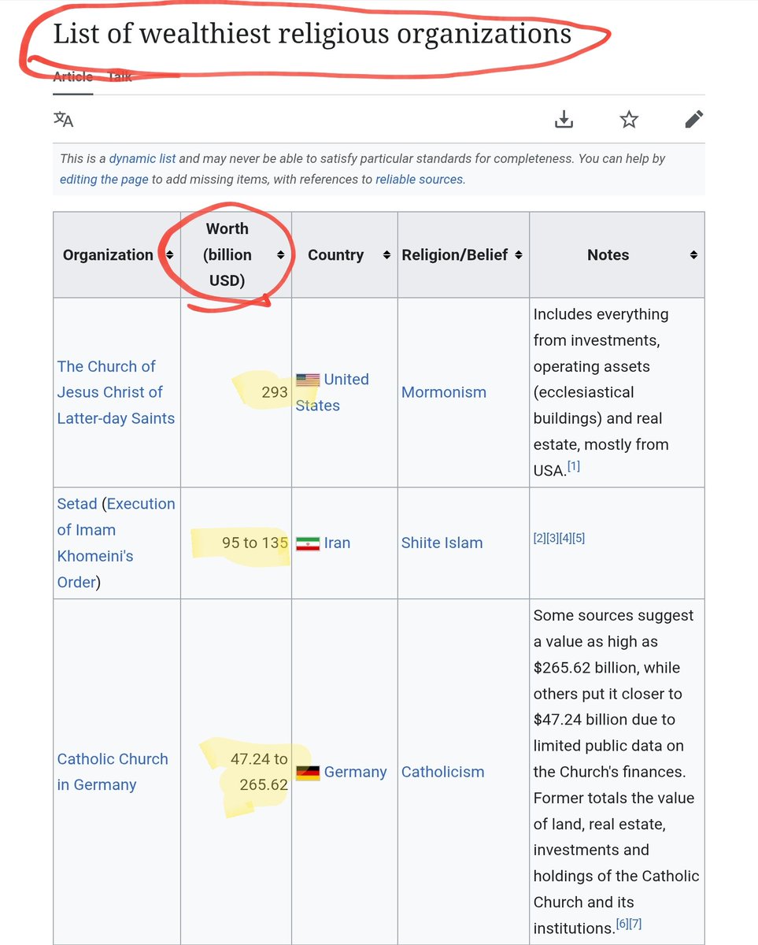Open citation [2] in Setad row
758x945 pixels.
(x=539, y=538)
